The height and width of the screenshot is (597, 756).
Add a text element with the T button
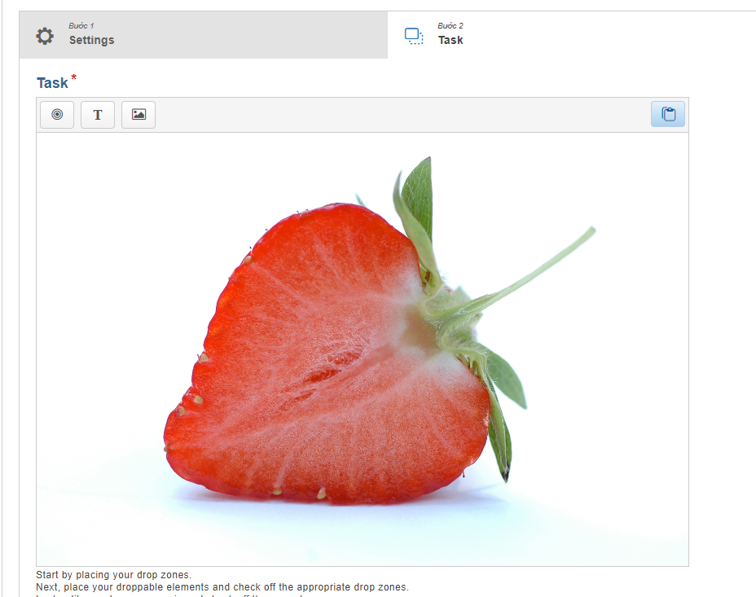(98, 115)
